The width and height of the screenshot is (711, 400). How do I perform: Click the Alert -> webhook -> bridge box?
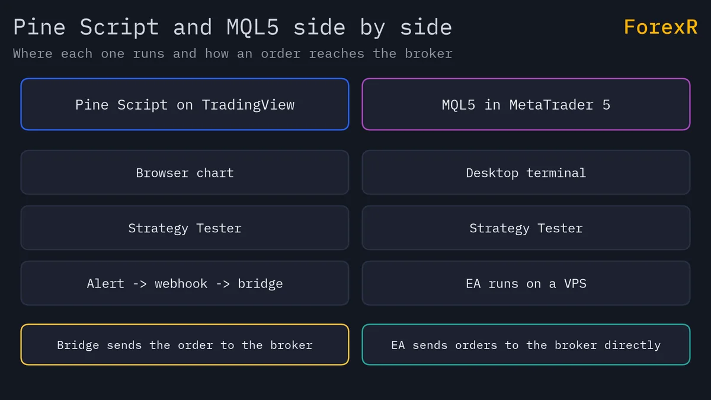pos(185,283)
